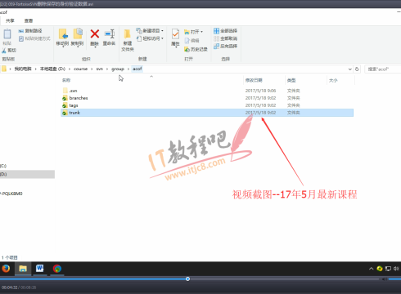Viewport: 401px width, 294px height.
Task: Click the History (历史记录) icon
Action: [x=187, y=49]
